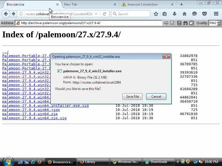
Task: Click into the Firefox Search box
Action: point(130,14)
